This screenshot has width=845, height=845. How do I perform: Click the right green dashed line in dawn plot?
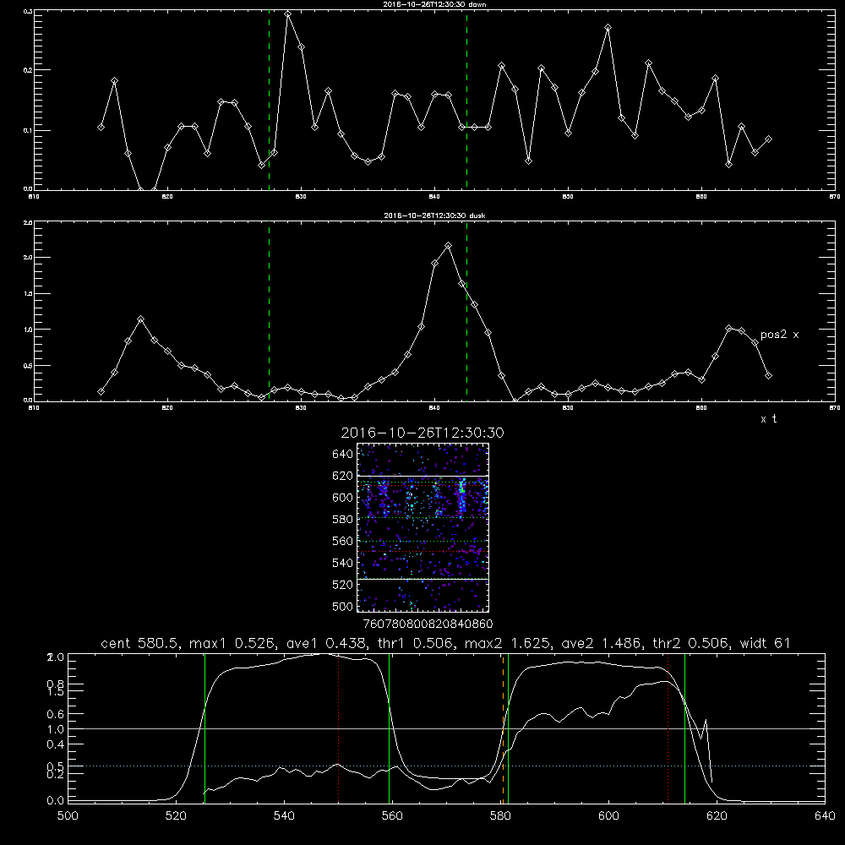click(x=466, y=101)
